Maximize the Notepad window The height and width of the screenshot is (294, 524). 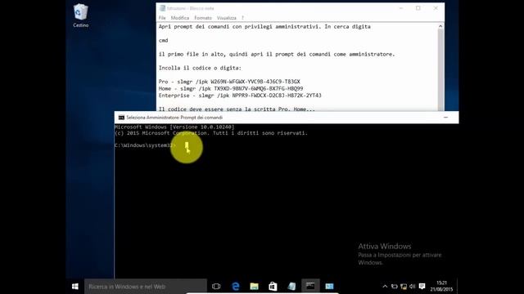(418, 8)
